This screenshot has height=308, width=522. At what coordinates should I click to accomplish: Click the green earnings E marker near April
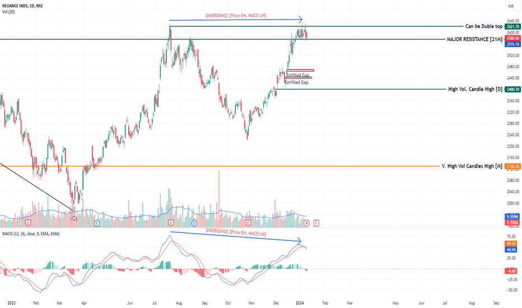[x=97, y=223]
